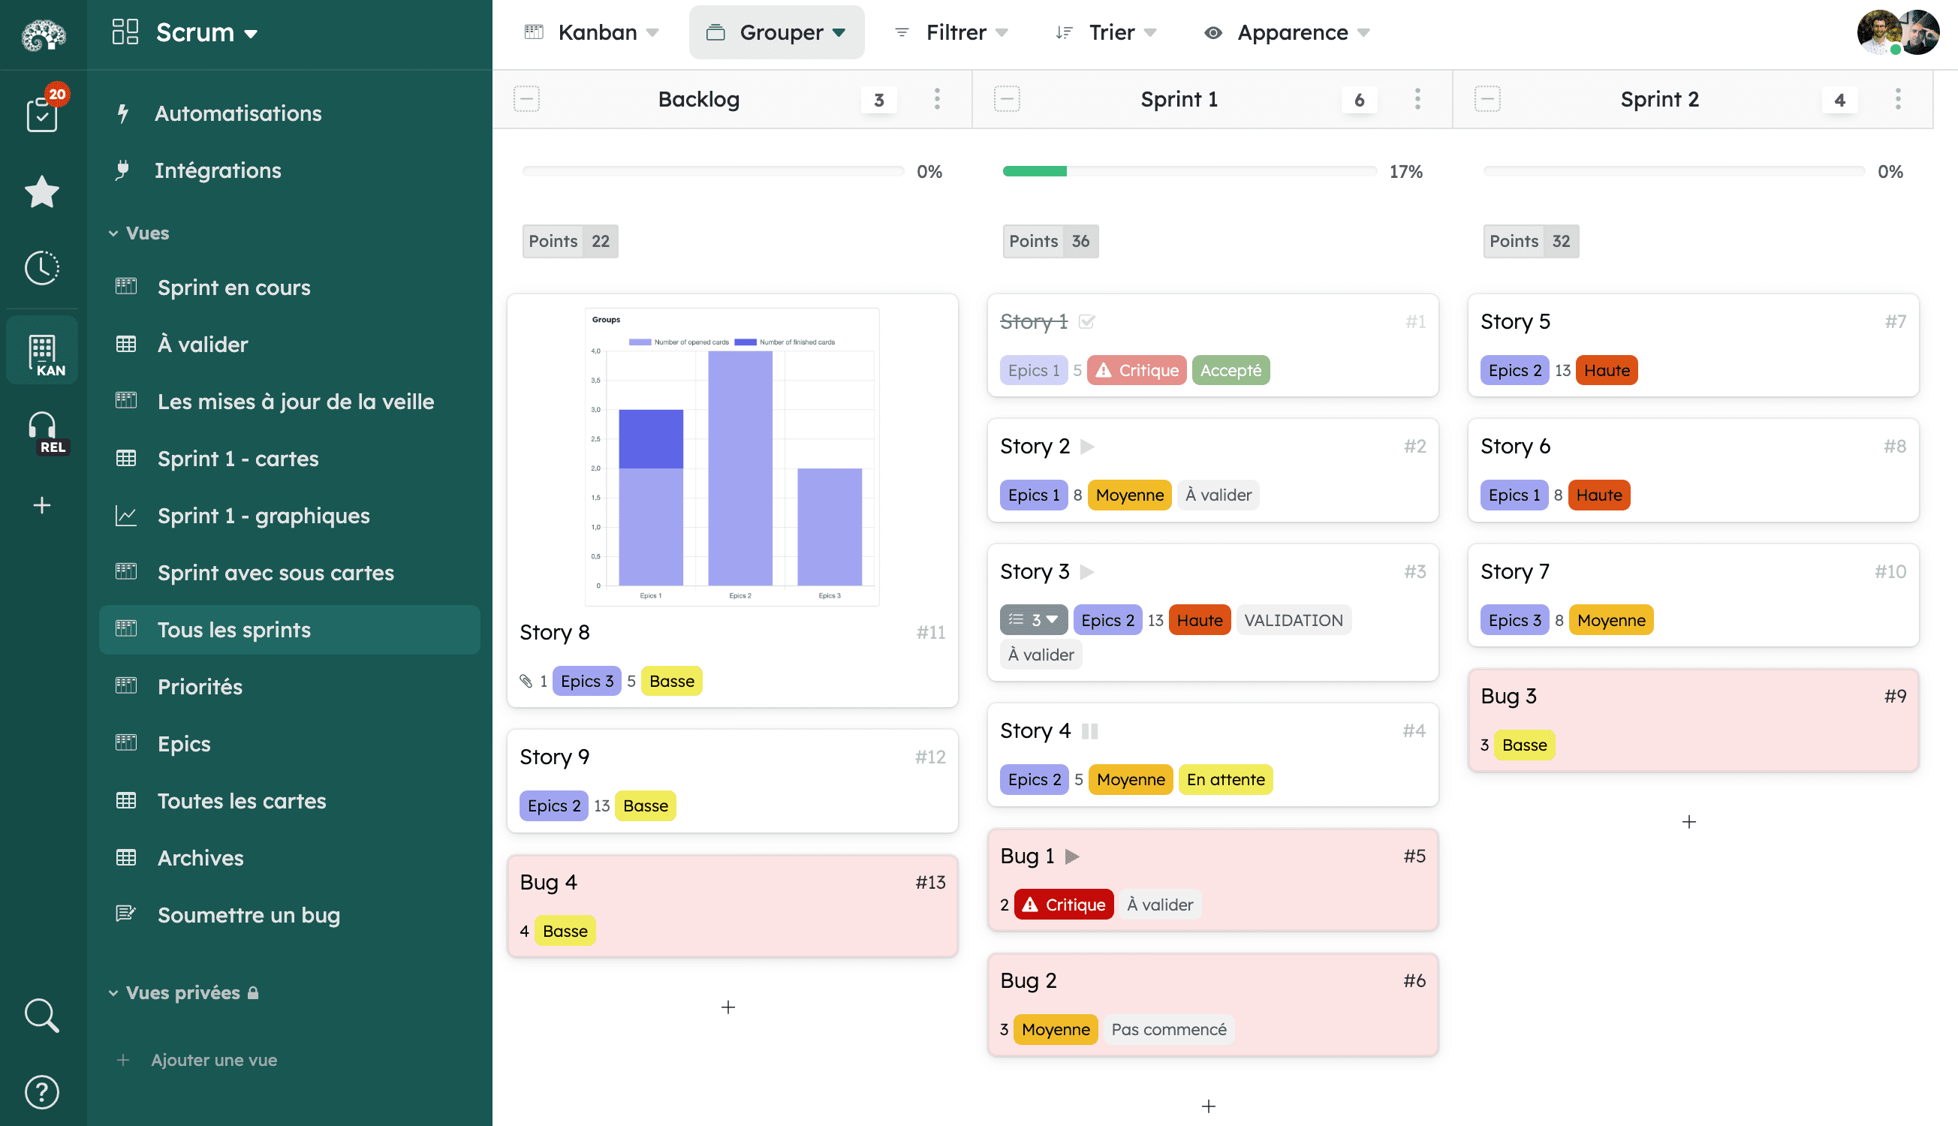The width and height of the screenshot is (1958, 1126).
Task: Click the Sprint 1 - graphiques chart icon
Action: [x=125, y=514]
